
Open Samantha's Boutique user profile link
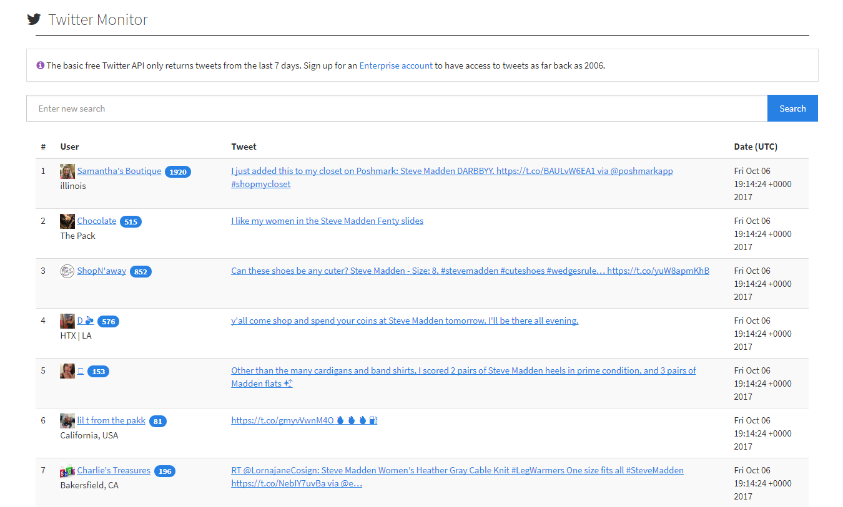click(x=119, y=171)
